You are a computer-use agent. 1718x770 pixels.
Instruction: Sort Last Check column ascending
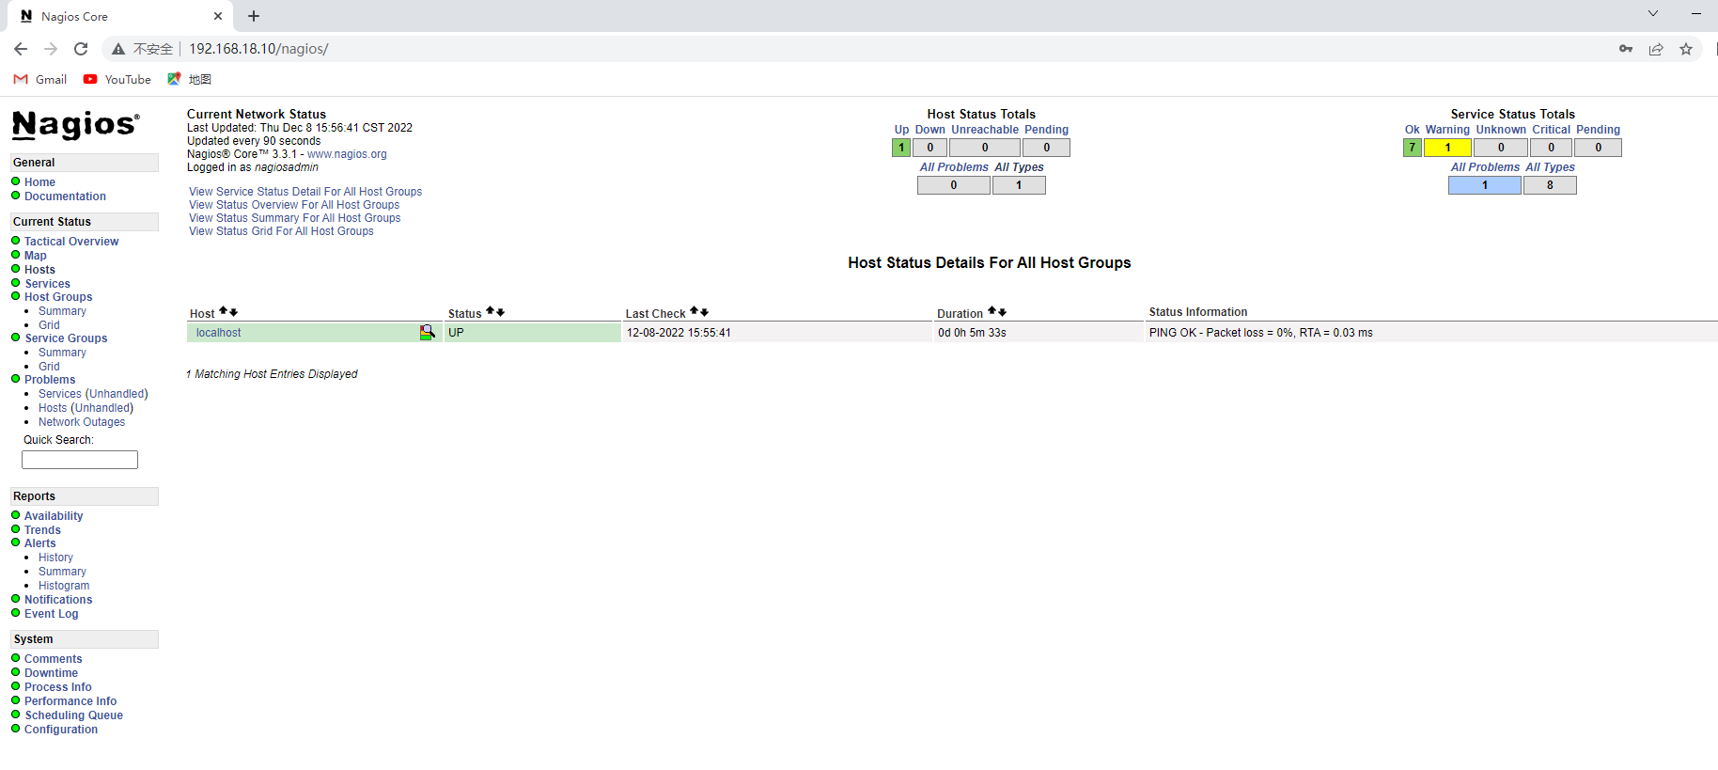[x=694, y=311]
